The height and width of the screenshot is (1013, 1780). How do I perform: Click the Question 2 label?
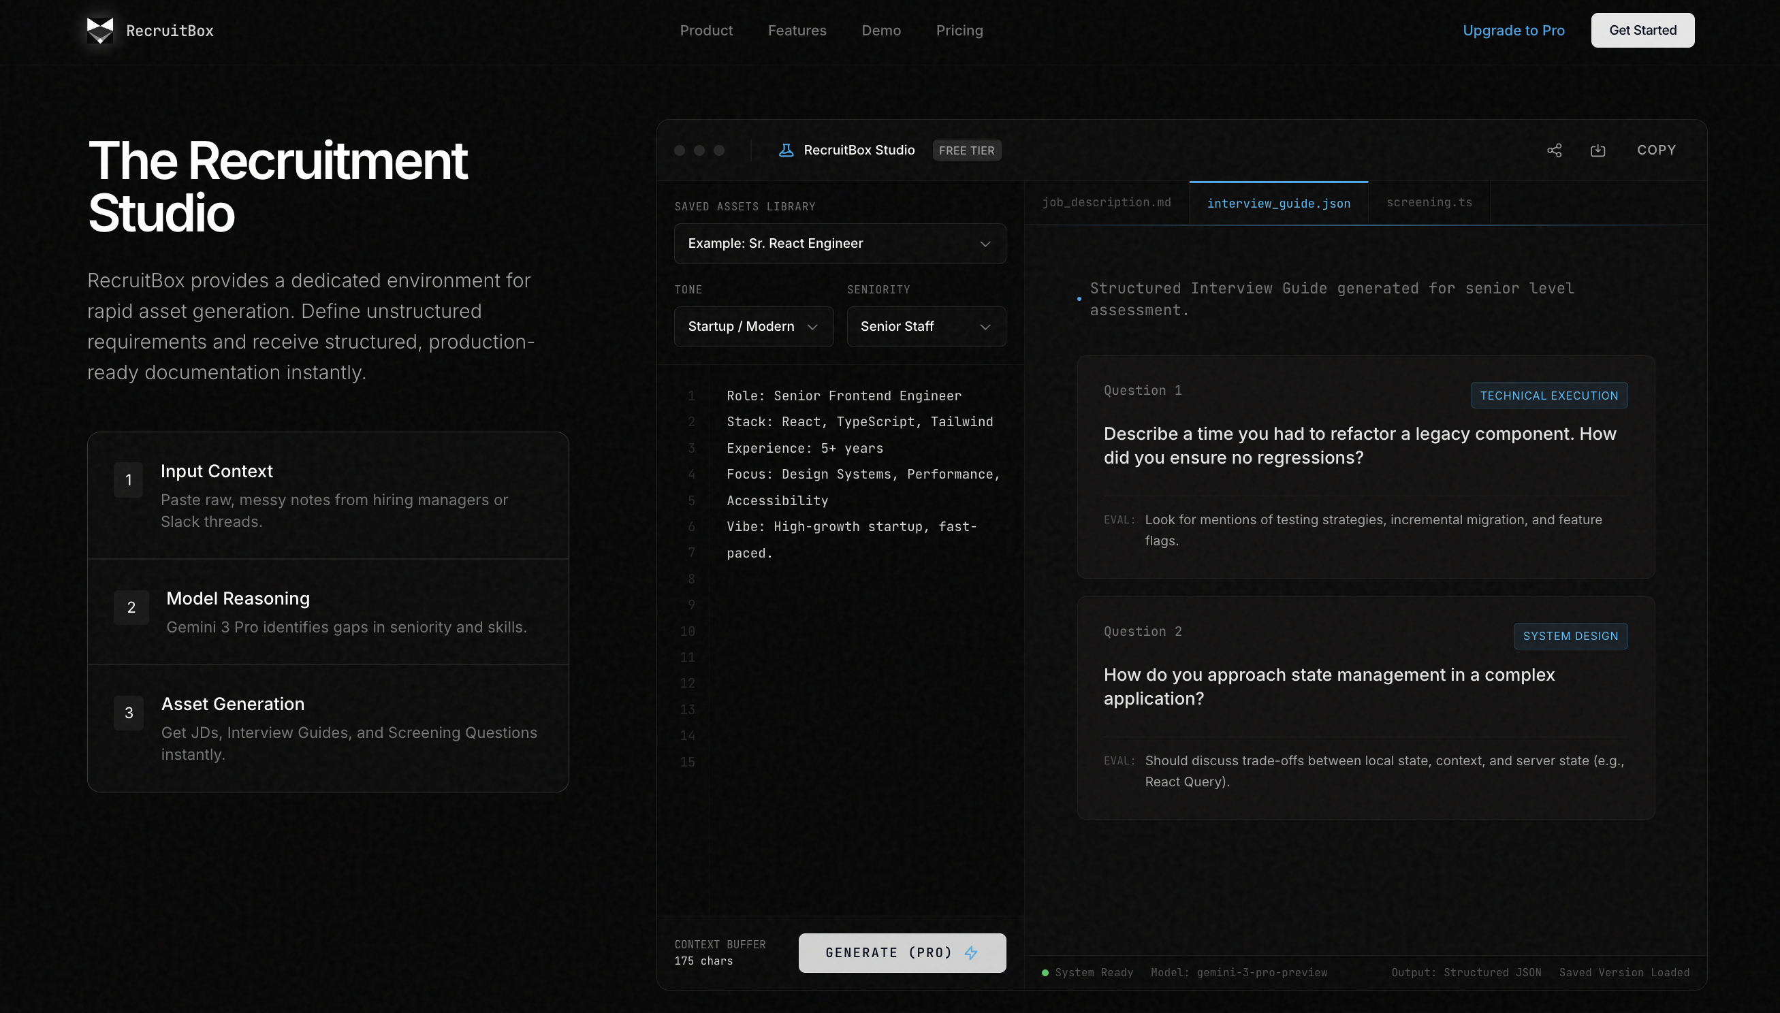1142,631
